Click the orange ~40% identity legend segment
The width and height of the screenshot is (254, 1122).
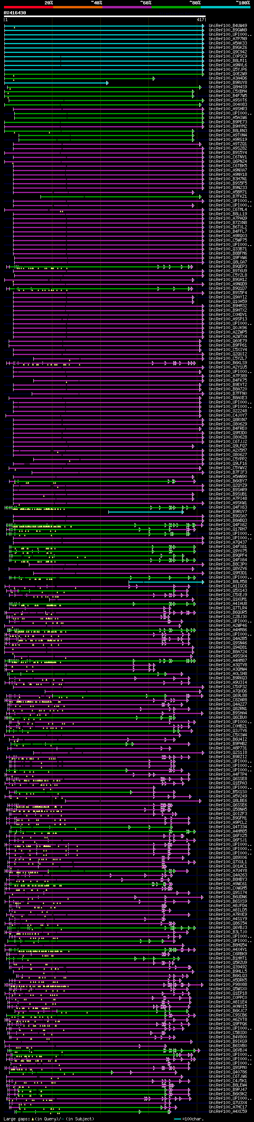click(78, 7)
